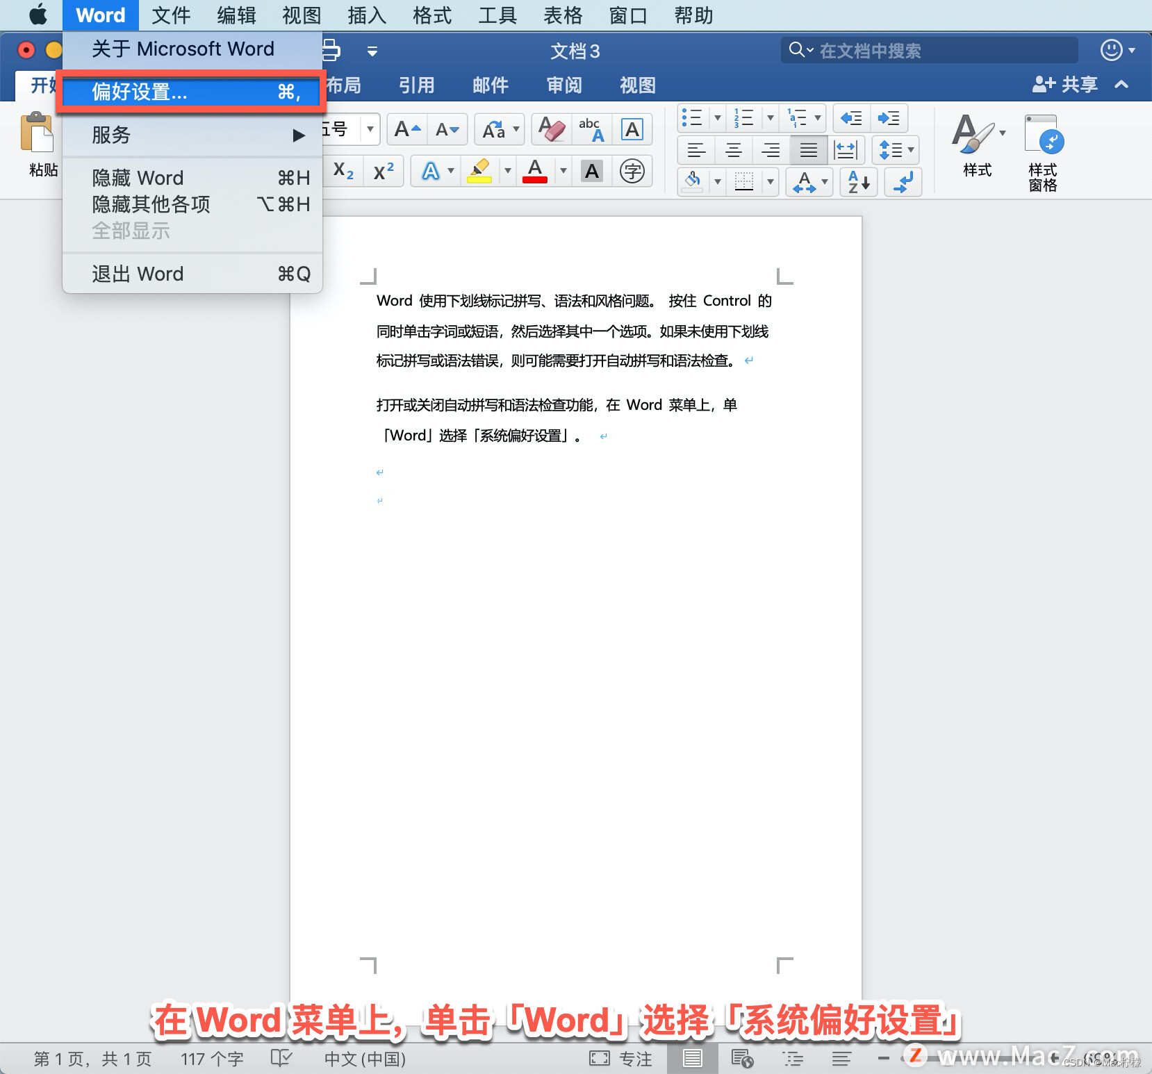Open font color dropdown arrow
This screenshot has width=1152, height=1074.
tap(563, 171)
